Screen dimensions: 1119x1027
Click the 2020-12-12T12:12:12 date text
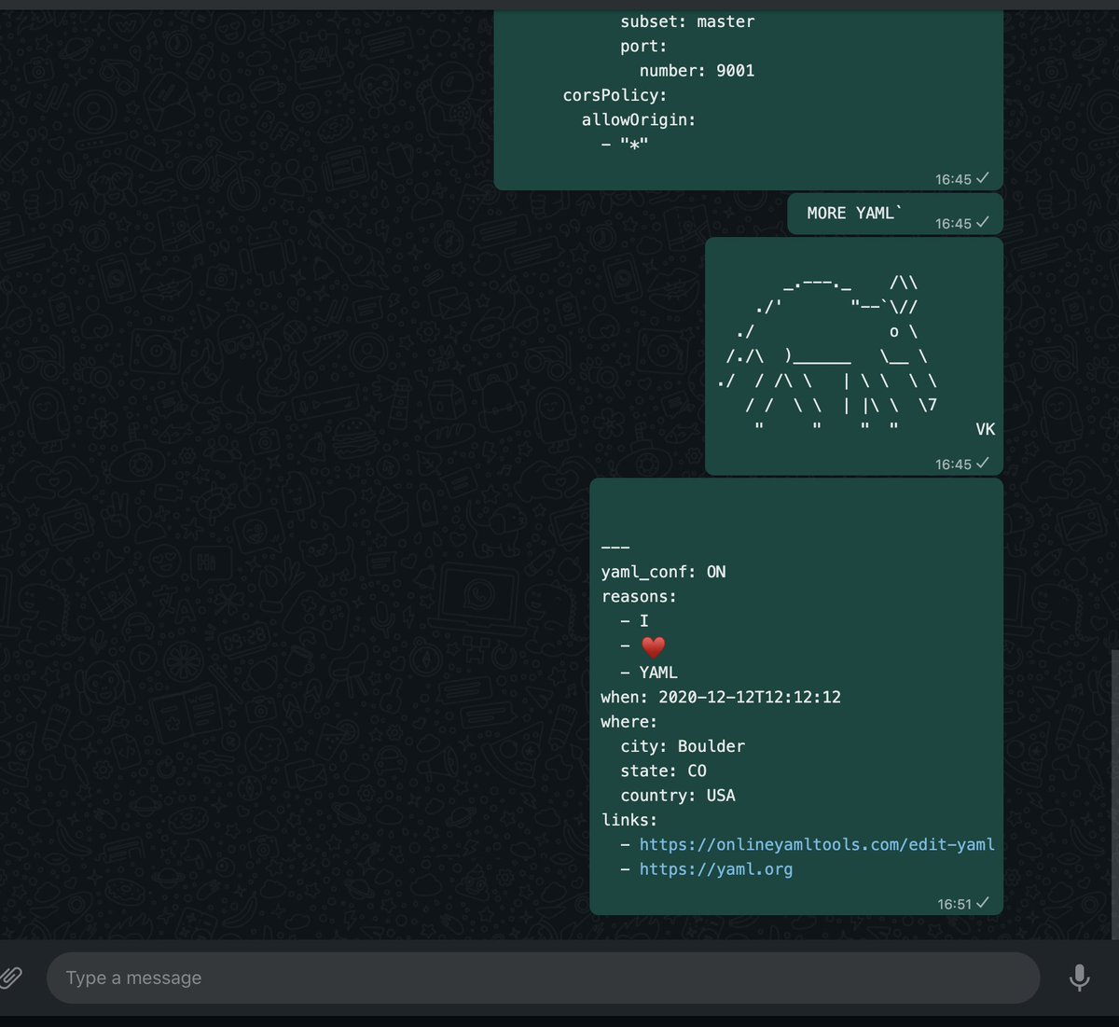pos(749,697)
